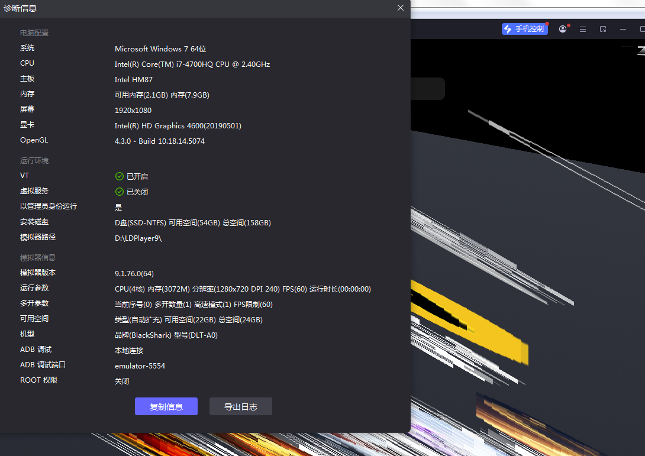This screenshot has width=645, height=456.
Task: Click the mini-window mode icon
Action: [603, 29]
